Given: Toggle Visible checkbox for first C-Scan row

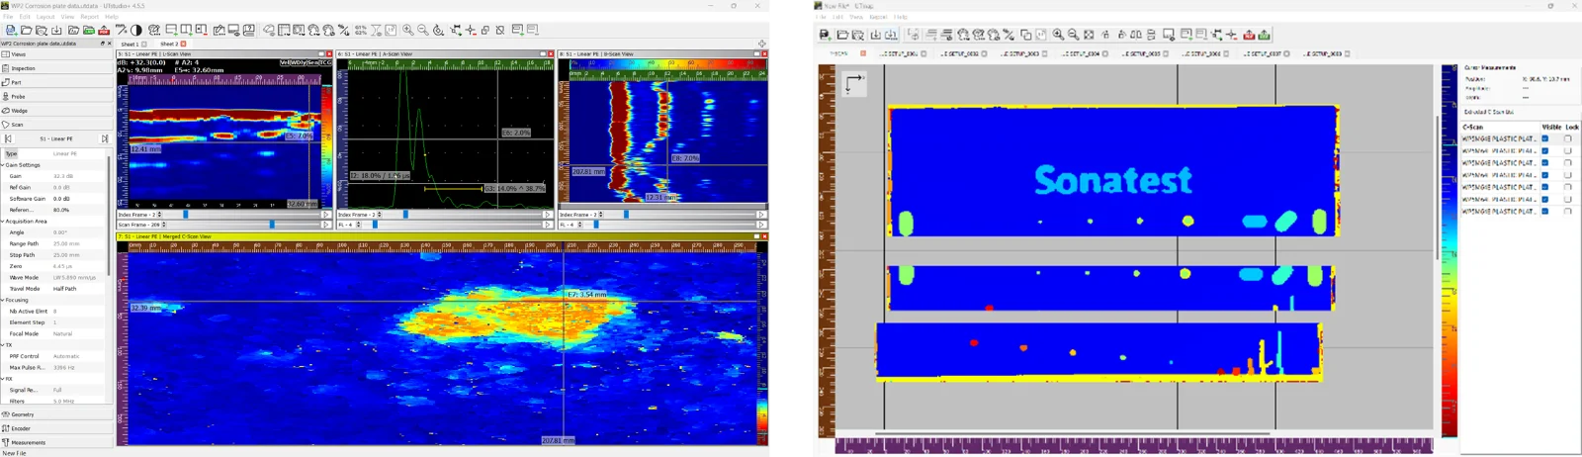Looking at the screenshot, I should pos(1545,138).
